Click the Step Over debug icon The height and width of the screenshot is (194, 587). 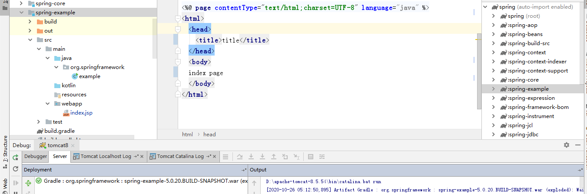[239, 156]
